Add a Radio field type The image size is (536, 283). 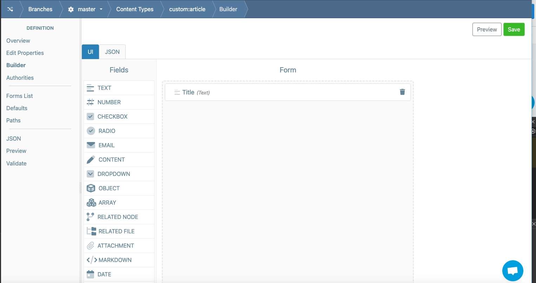107,131
